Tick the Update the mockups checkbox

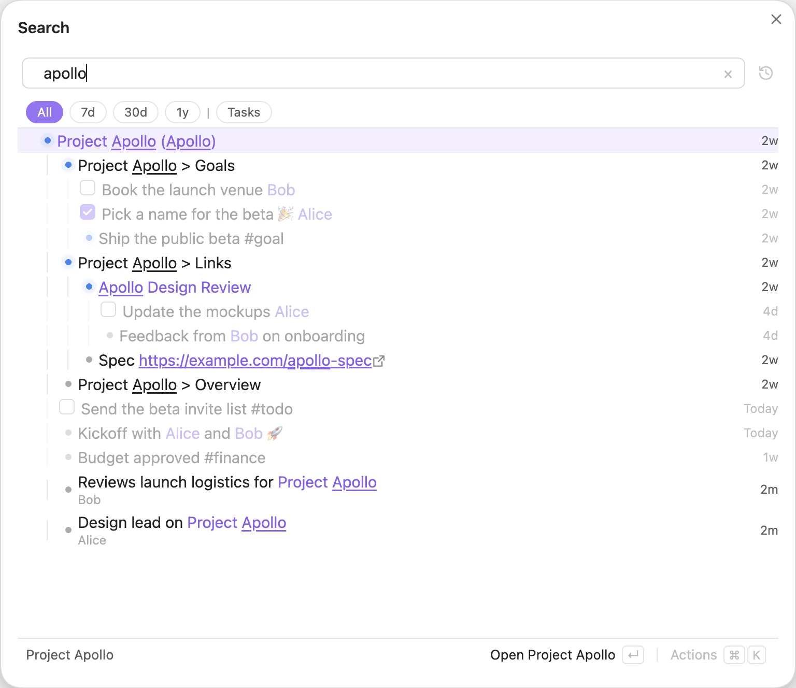pyautogui.click(x=108, y=309)
